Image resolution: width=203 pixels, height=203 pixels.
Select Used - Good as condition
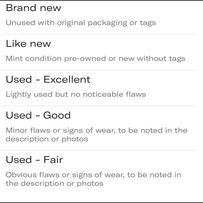[98, 128]
